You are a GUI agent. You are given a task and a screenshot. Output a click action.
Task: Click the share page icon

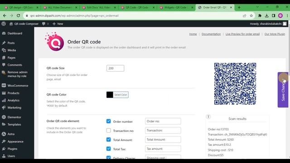(244, 16)
